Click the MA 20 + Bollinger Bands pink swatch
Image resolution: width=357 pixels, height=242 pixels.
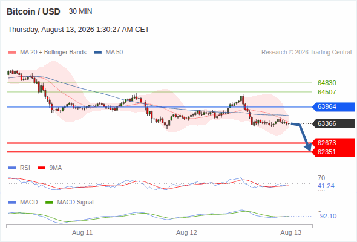point(12,53)
